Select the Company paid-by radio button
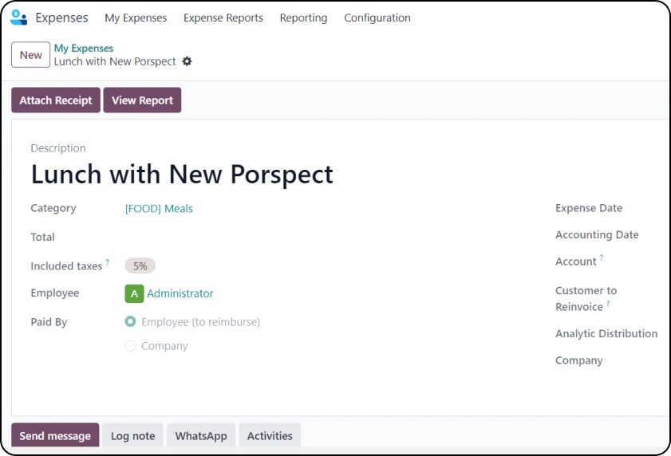Screen dimensions: 671x456 click(x=130, y=346)
